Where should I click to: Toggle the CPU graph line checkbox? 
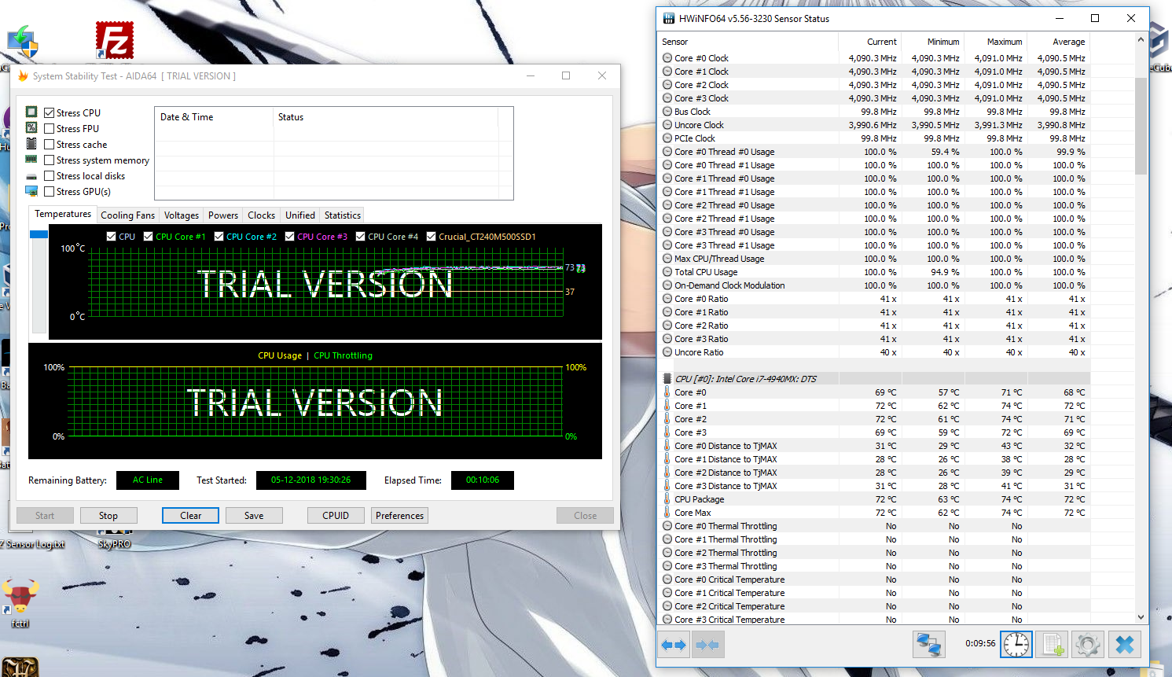111,237
